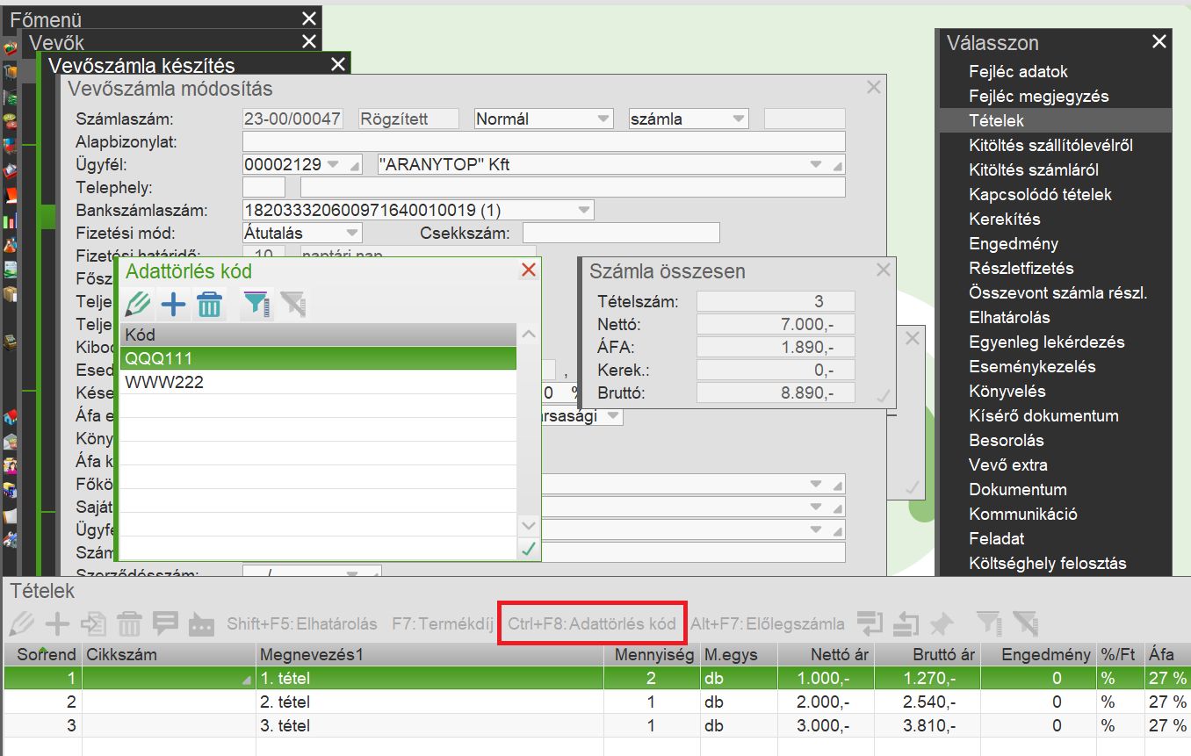This screenshot has width=1191, height=756.
Task: Open filter in Adattörlés kód toolbar
Action: coord(256,305)
